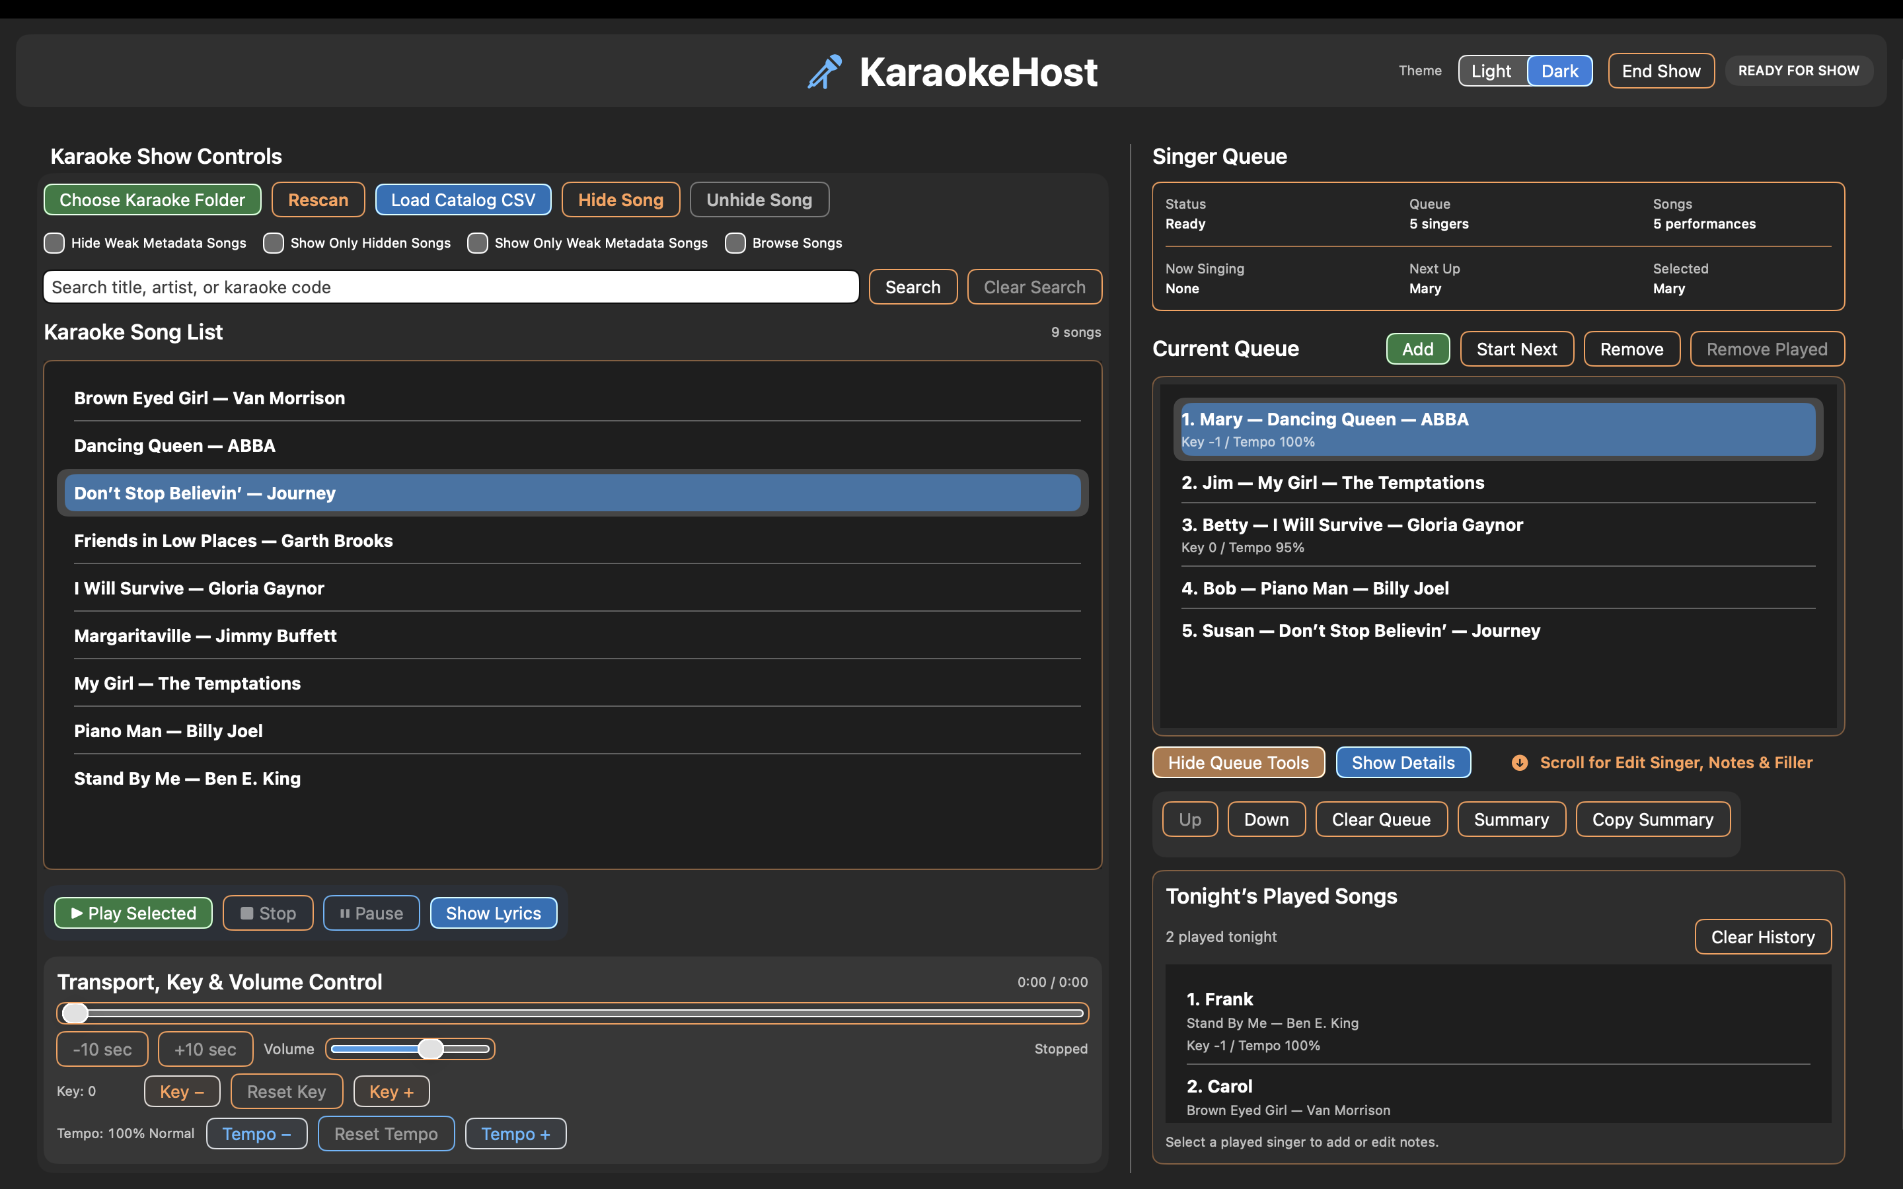The image size is (1903, 1189).
Task: Switch theme to Dark
Action: pos(1559,71)
